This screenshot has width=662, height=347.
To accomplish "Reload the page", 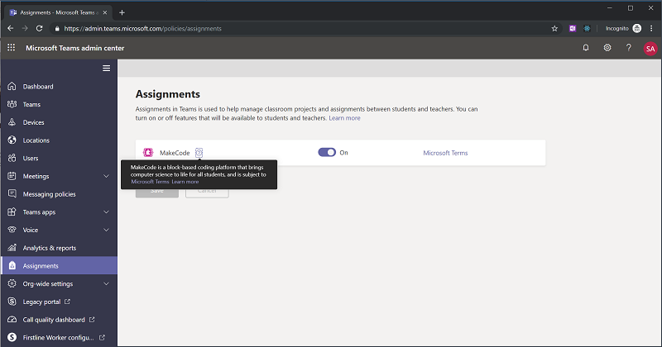I will tap(39, 28).
